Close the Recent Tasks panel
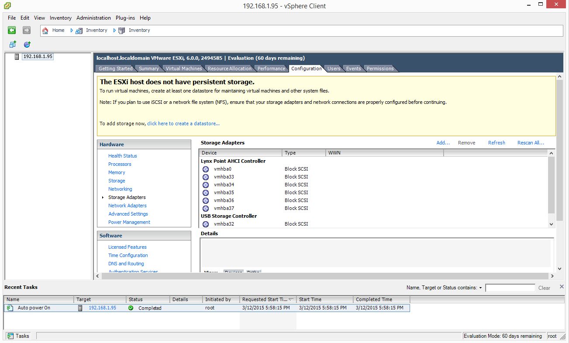The image size is (569, 343). (562, 287)
